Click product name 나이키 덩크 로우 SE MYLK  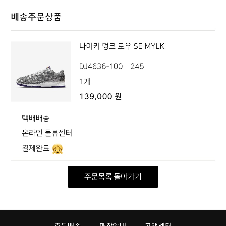[122, 46]
